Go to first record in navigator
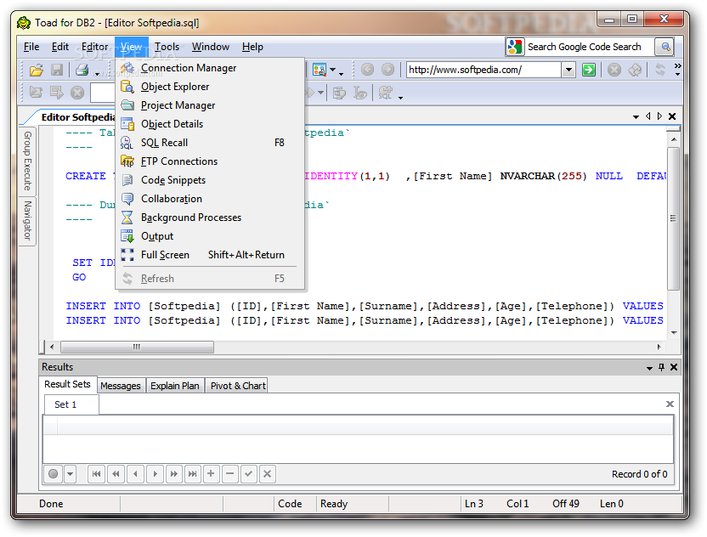The height and width of the screenshot is (537, 707). click(x=97, y=474)
